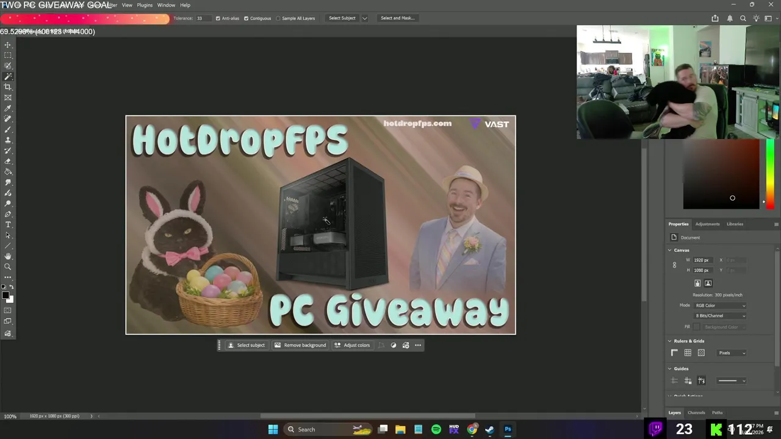Change the screen mode

click(x=8, y=321)
